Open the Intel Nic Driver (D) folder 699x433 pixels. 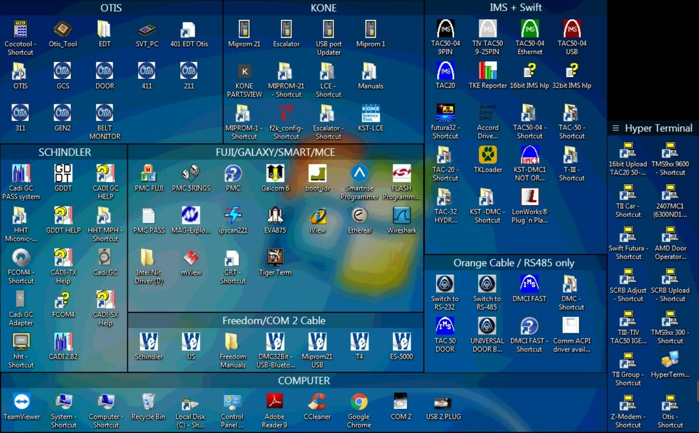click(147, 258)
